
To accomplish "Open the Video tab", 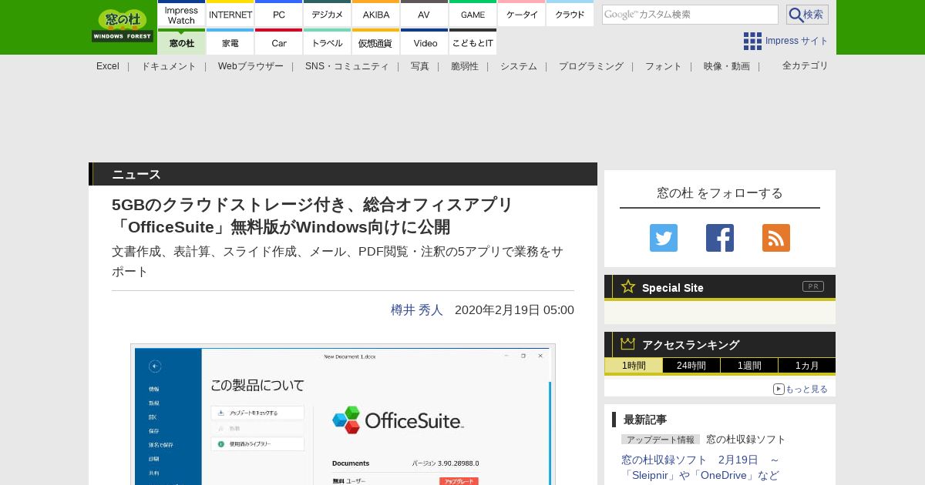I will 425,42.
